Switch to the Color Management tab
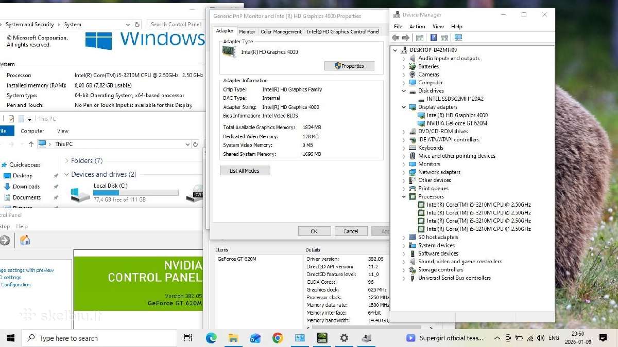Viewport: 618px width, 347px height. click(x=281, y=31)
